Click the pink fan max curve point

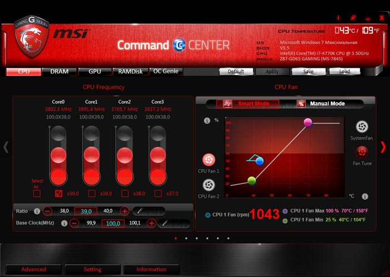308,122
